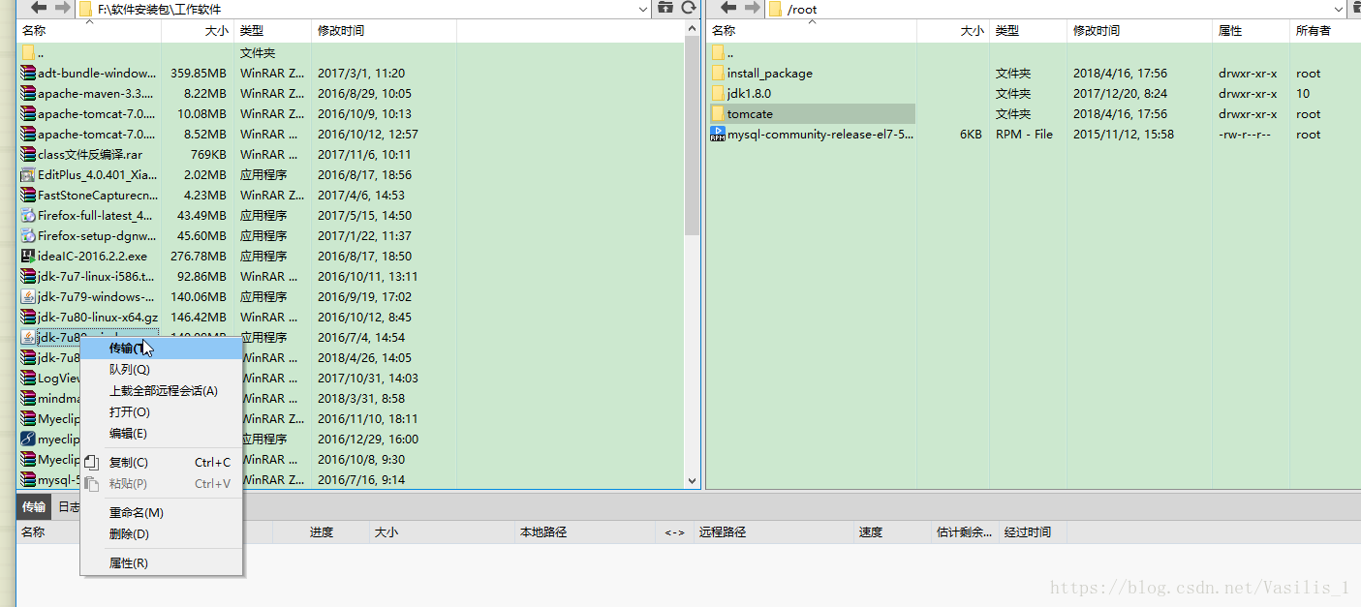Click the date 2016/12/29, 16:00
Image resolution: width=1361 pixels, height=607 pixels.
tap(368, 440)
